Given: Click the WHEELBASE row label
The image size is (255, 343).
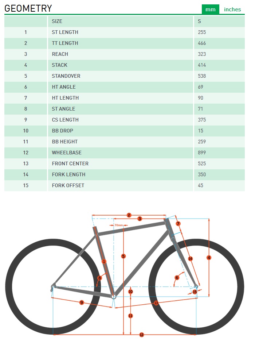Looking at the screenshot, I should pos(67,153).
